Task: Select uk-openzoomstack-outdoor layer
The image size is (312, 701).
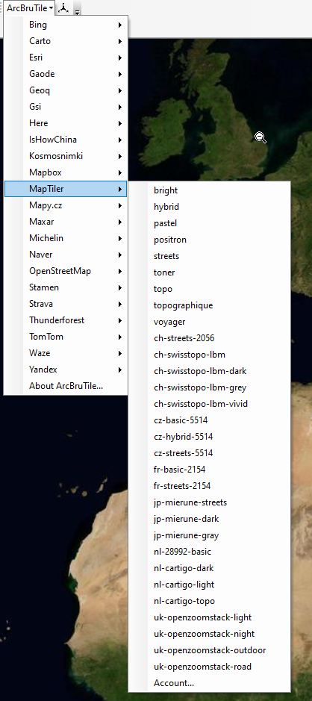Action: (209, 650)
